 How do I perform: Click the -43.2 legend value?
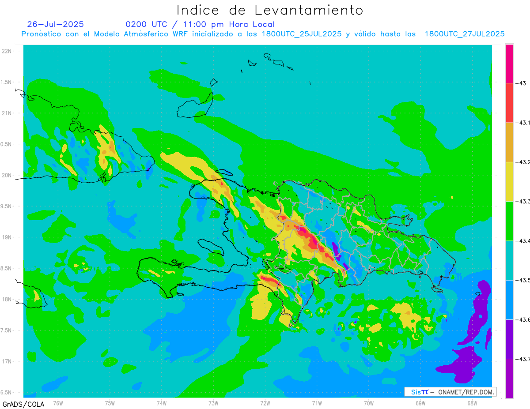[x=523, y=162]
